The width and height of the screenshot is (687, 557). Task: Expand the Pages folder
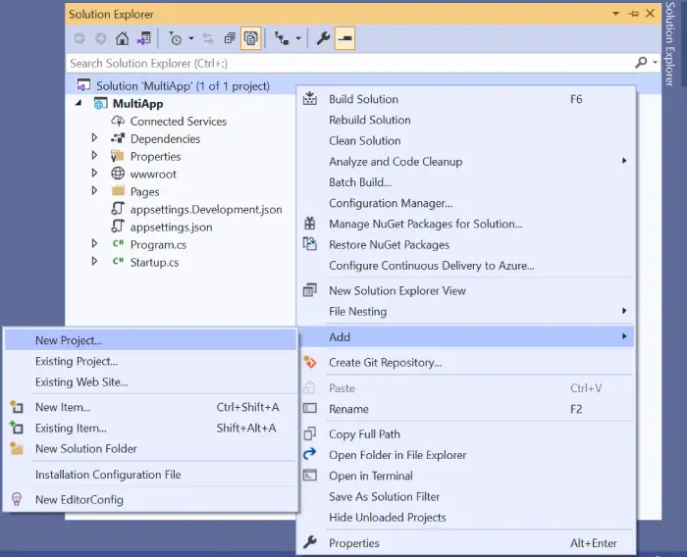point(94,190)
